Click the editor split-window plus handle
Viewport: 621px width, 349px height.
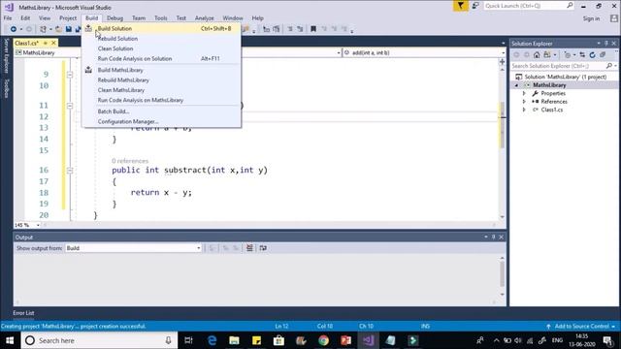pos(503,62)
